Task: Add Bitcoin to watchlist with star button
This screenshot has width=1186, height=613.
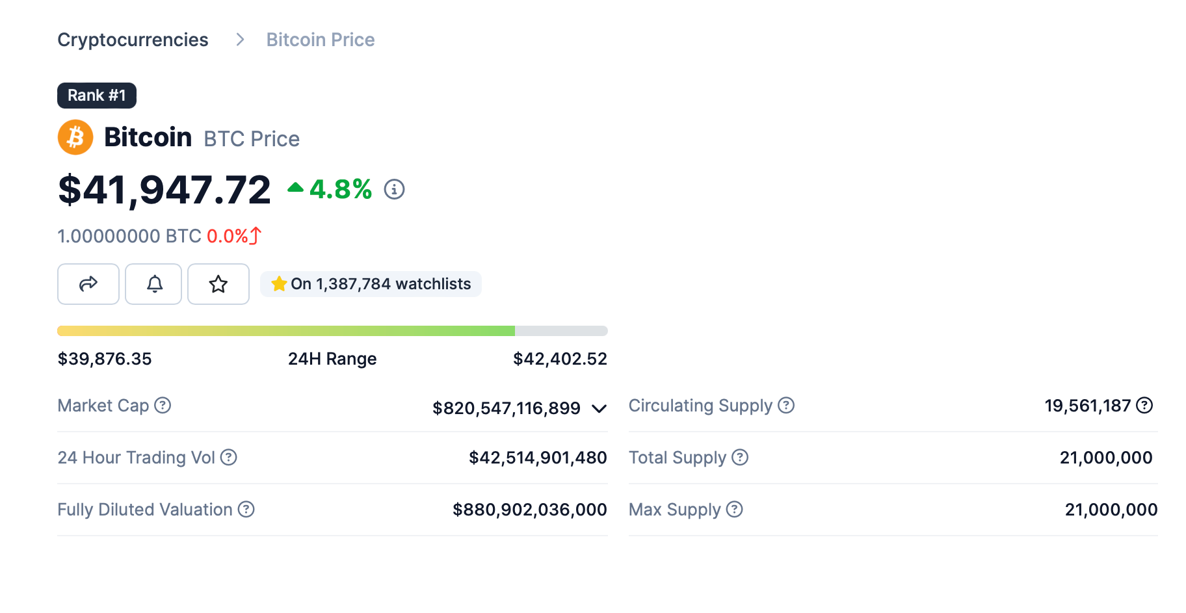Action: tap(218, 284)
